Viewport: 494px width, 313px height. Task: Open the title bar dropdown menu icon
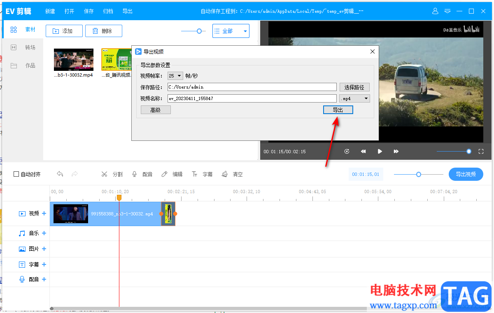click(447, 11)
